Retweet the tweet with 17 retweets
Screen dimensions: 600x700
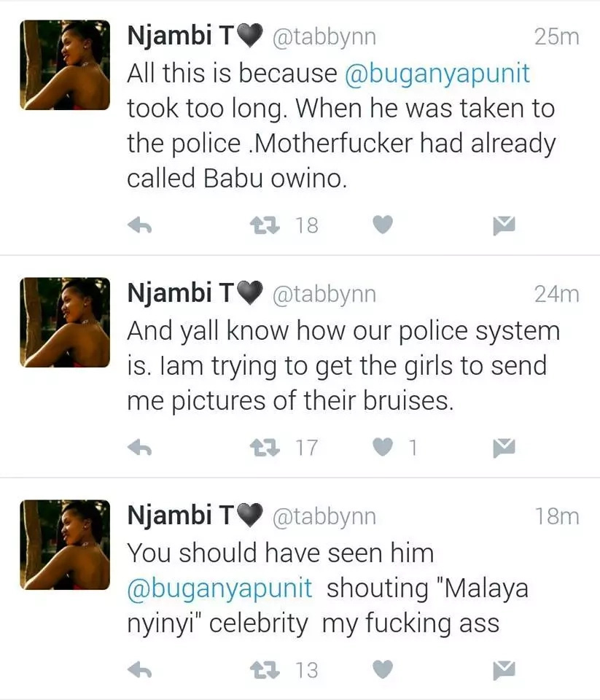265,447
